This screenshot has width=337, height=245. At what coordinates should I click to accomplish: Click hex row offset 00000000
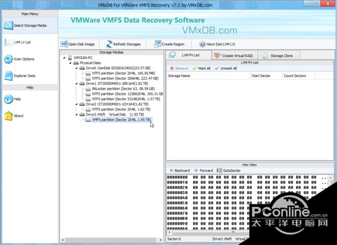click(177, 177)
